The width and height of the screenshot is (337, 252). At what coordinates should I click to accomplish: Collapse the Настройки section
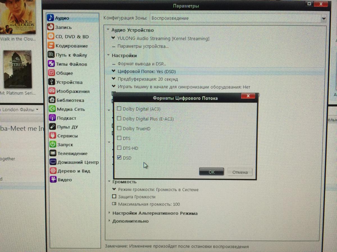tap(108, 55)
